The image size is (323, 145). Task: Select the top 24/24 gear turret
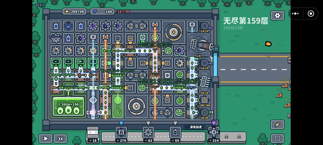tap(204, 26)
